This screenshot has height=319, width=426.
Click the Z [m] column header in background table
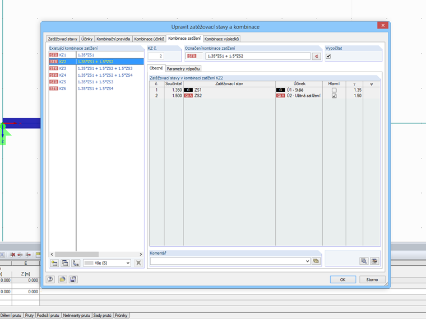coord(26,274)
